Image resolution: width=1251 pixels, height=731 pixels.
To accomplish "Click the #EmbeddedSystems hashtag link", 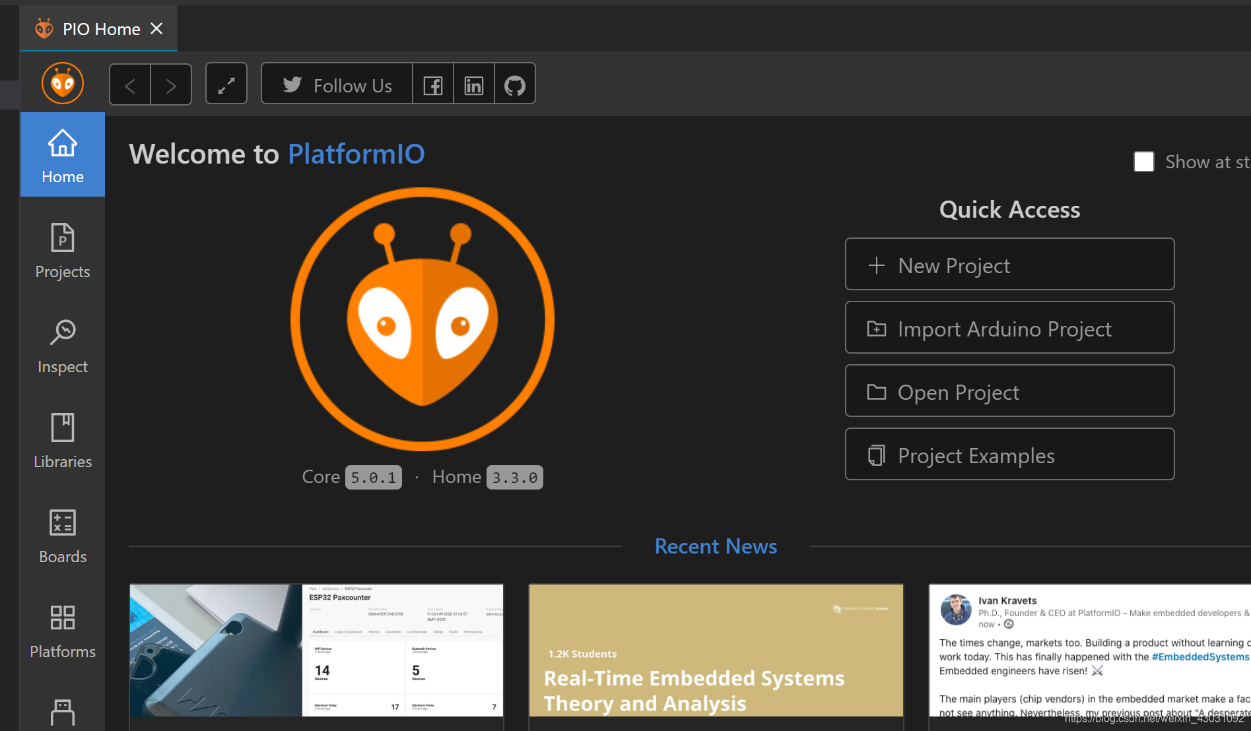I will (1200, 656).
